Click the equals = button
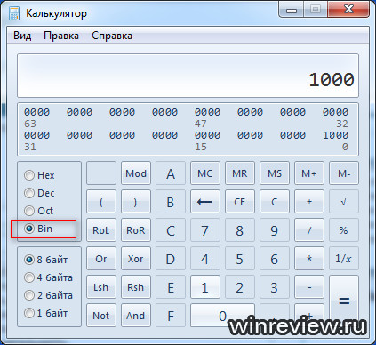 pos(344,301)
